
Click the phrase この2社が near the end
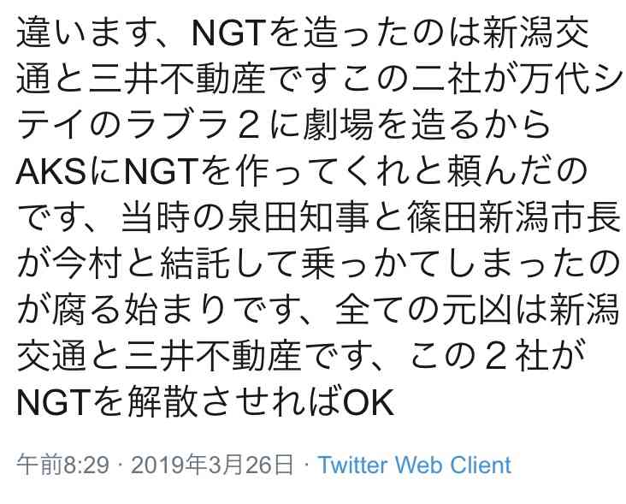point(498,356)
